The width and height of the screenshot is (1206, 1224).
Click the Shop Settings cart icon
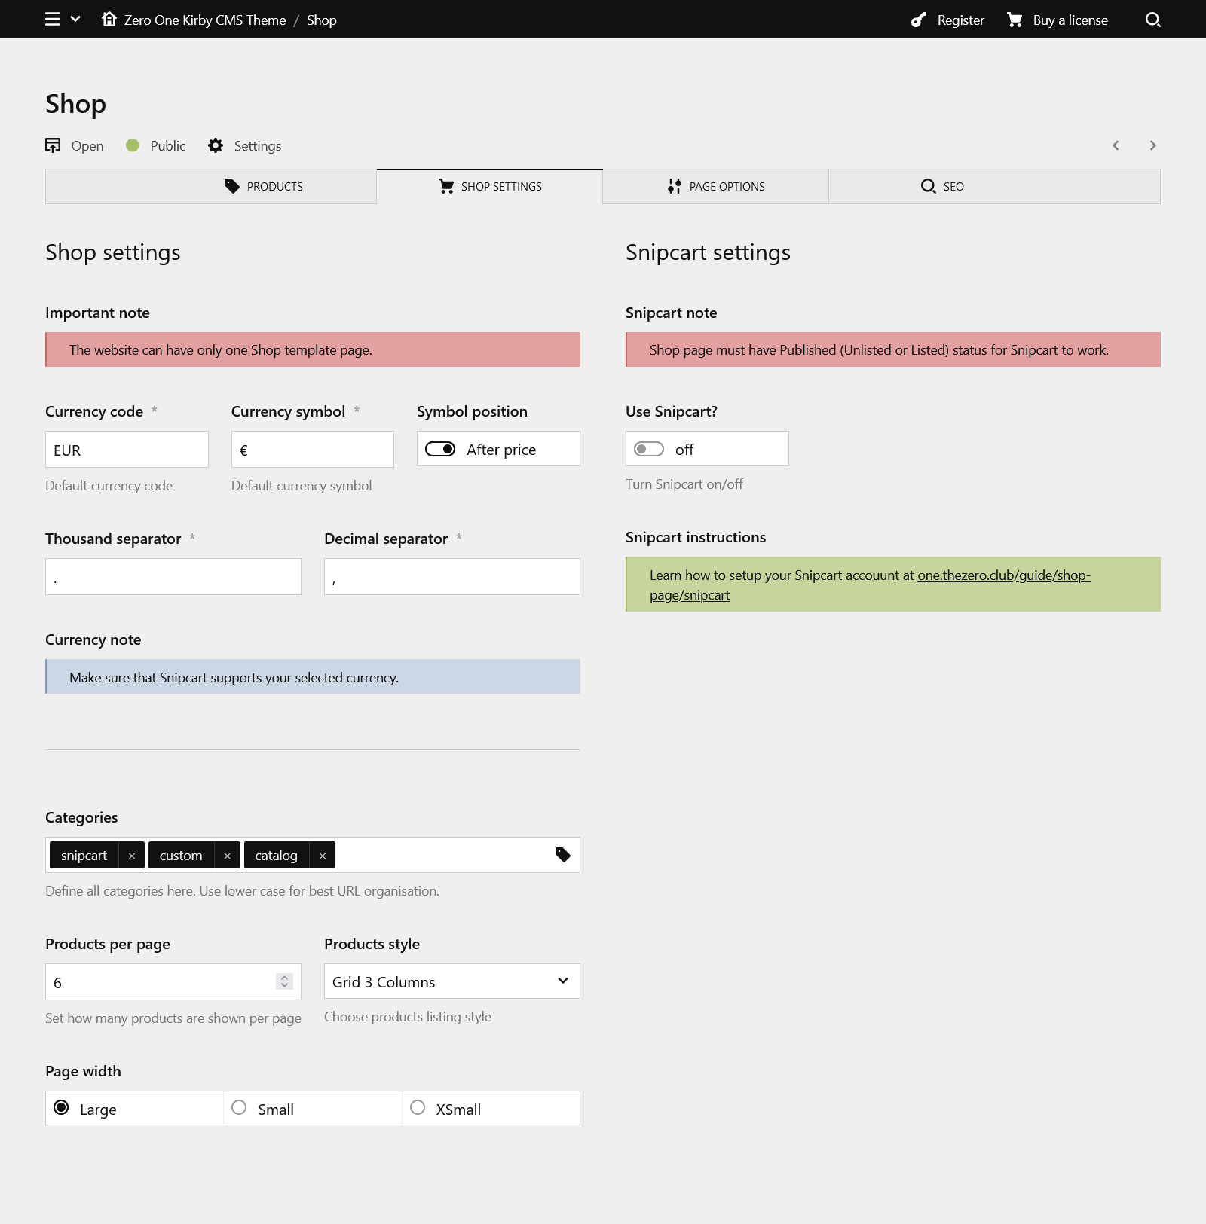pyautogui.click(x=446, y=186)
